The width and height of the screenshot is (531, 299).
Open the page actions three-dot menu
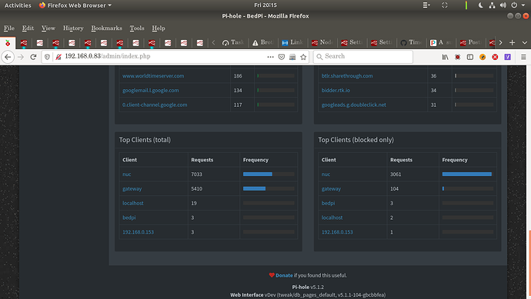tap(270, 57)
